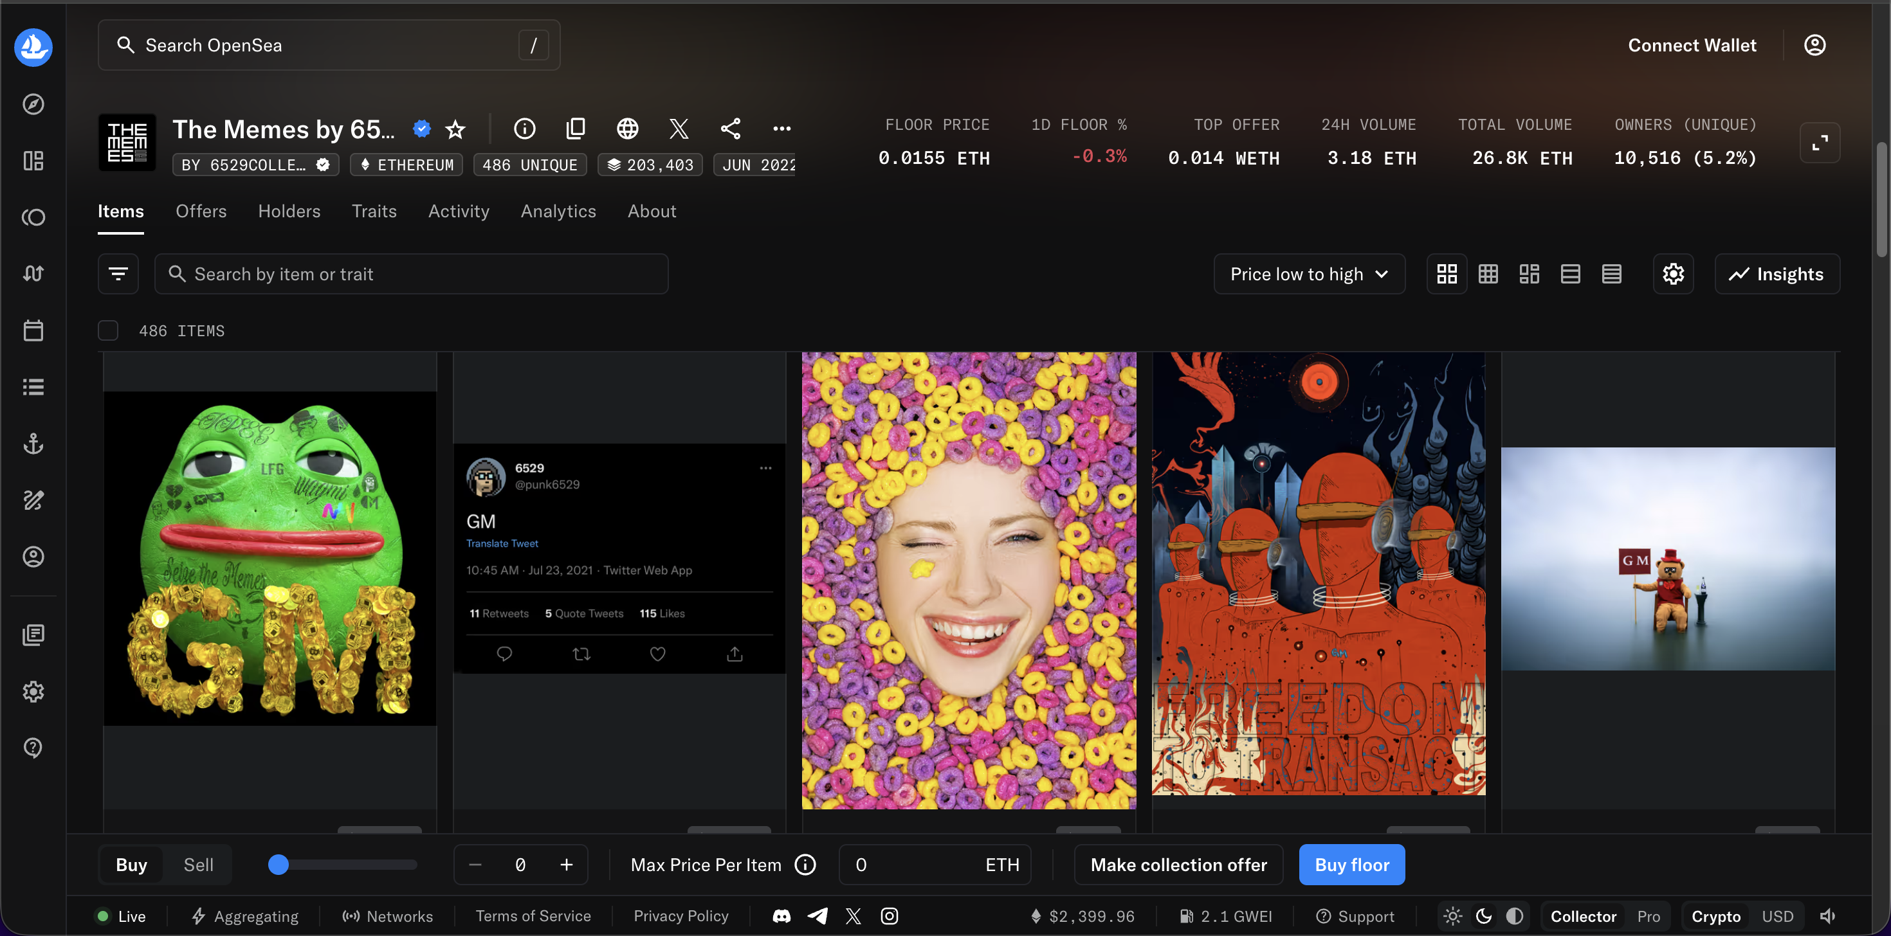Open the more options ellipsis menu
Image resolution: width=1891 pixels, height=936 pixels.
pyautogui.click(x=781, y=129)
